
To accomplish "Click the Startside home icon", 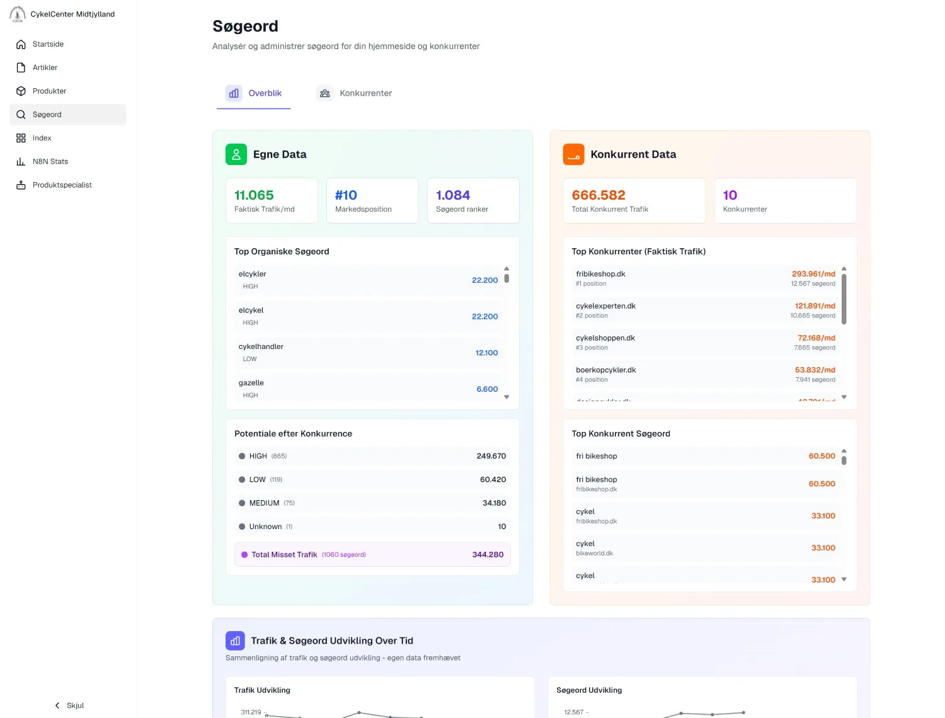I will pyautogui.click(x=21, y=44).
